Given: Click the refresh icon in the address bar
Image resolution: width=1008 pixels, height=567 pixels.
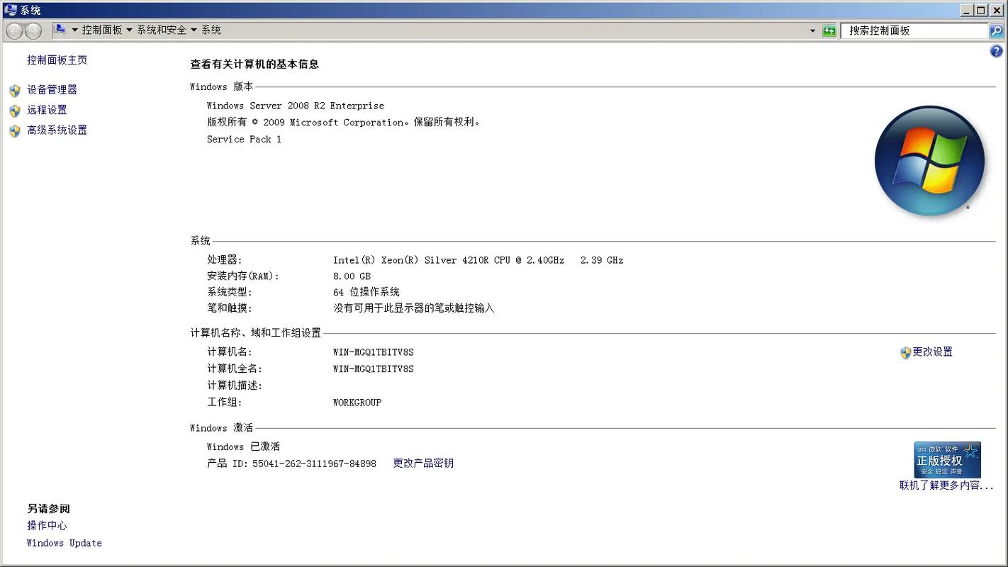Looking at the screenshot, I should coord(828,30).
